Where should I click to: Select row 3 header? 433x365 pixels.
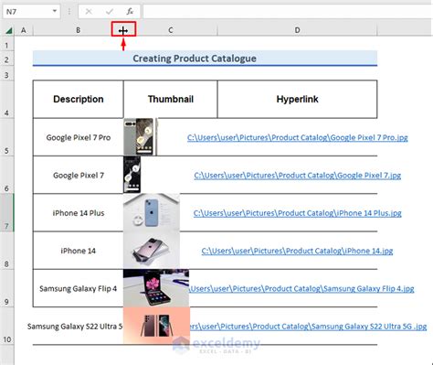point(6,73)
